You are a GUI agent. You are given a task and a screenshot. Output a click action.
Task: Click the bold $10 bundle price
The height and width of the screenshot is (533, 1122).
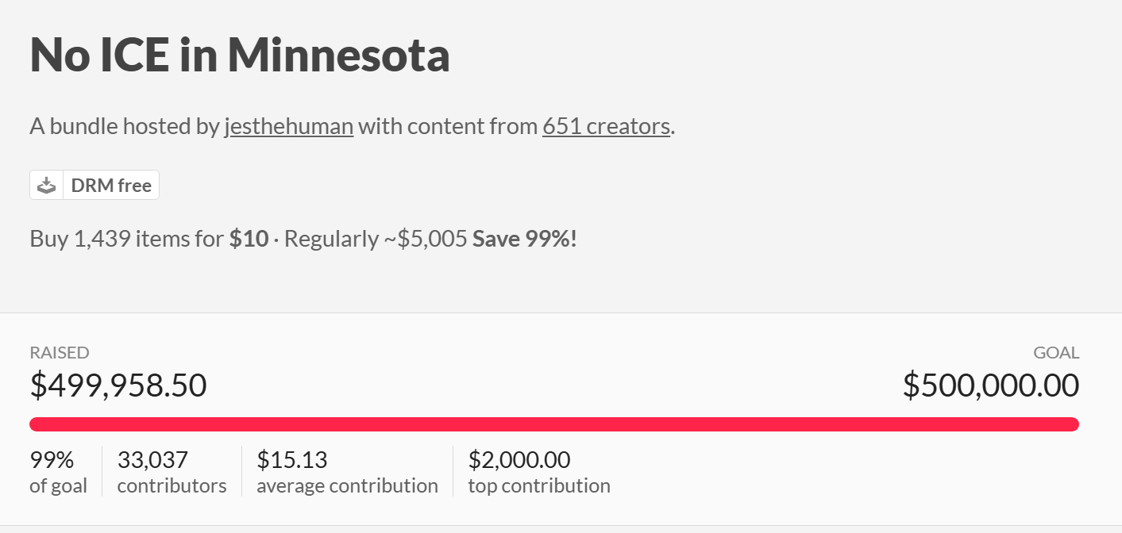(249, 239)
